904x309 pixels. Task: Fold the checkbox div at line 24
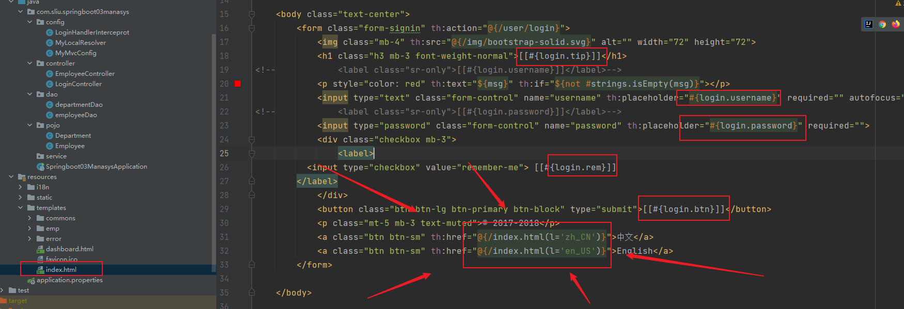tap(252, 140)
